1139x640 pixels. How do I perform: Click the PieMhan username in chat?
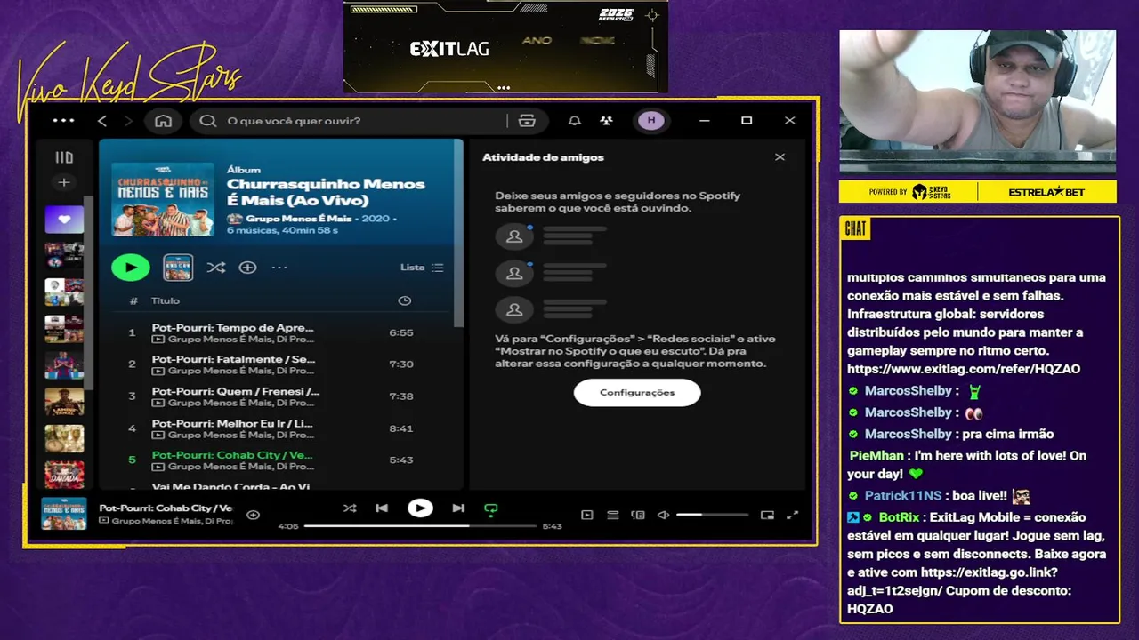tap(876, 455)
